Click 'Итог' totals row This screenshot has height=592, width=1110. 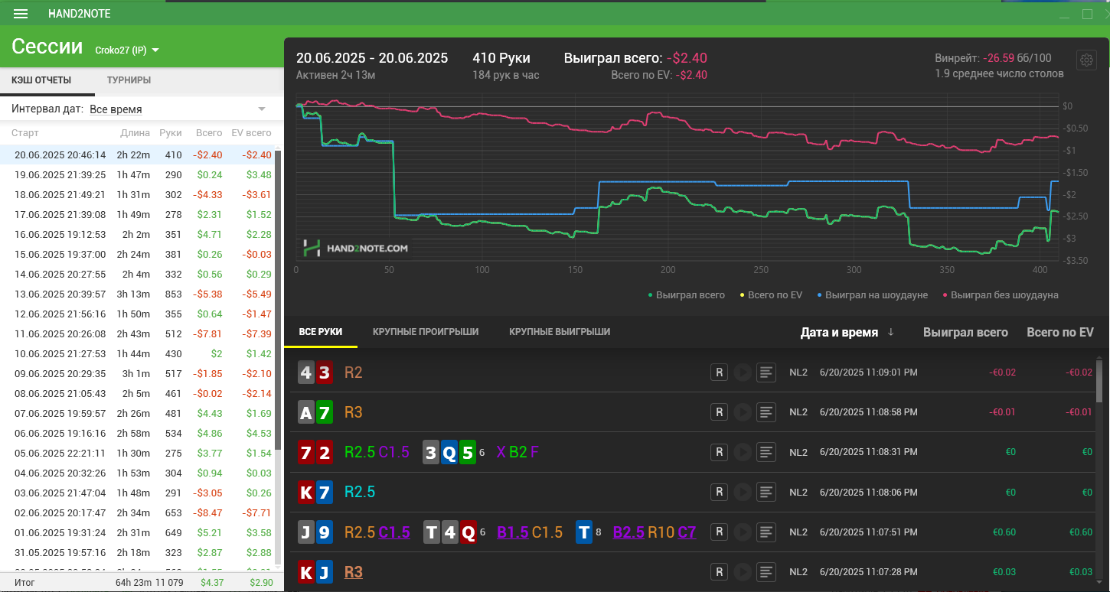pos(142,582)
